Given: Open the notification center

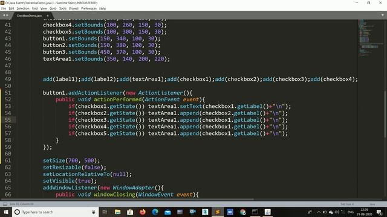Looking at the screenshot, I should 380,212.
